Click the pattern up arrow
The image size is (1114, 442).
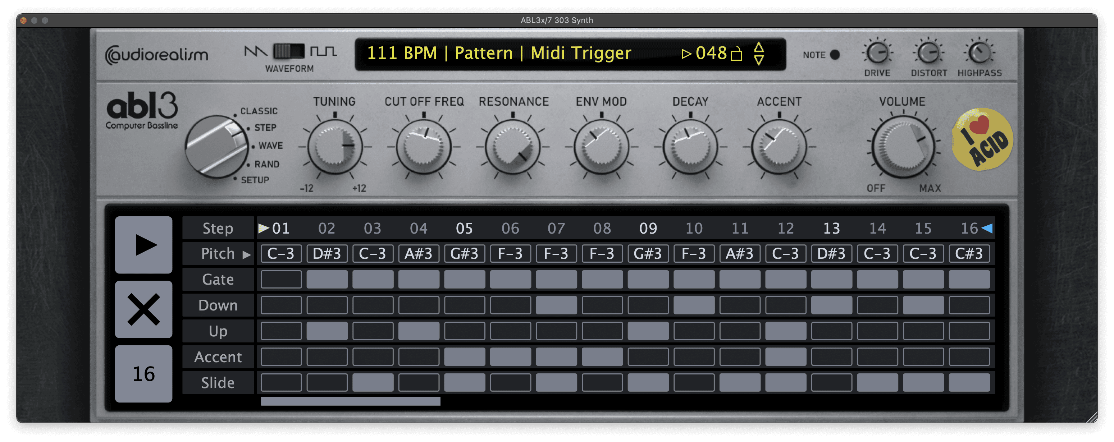pyautogui.click(x=759, y=47)
